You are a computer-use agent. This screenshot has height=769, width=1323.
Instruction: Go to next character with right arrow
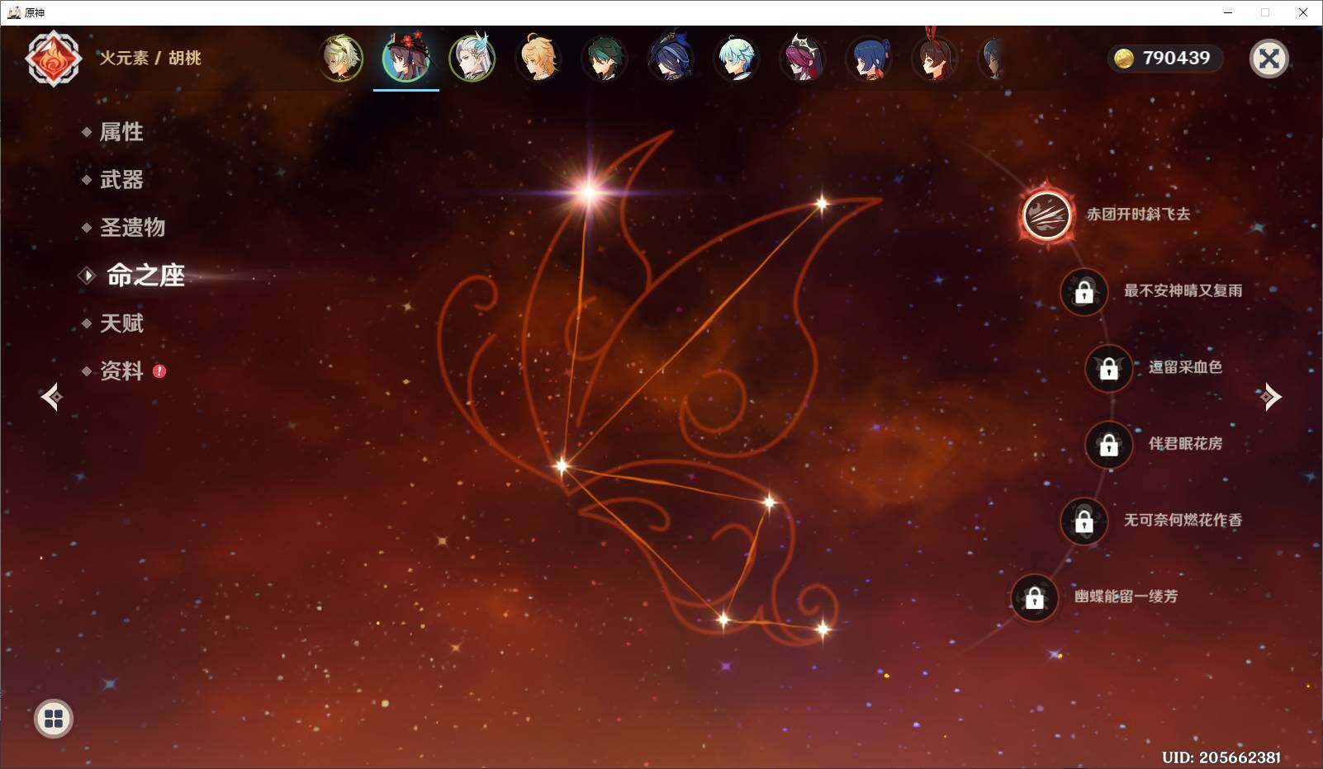coord(1270,397)
